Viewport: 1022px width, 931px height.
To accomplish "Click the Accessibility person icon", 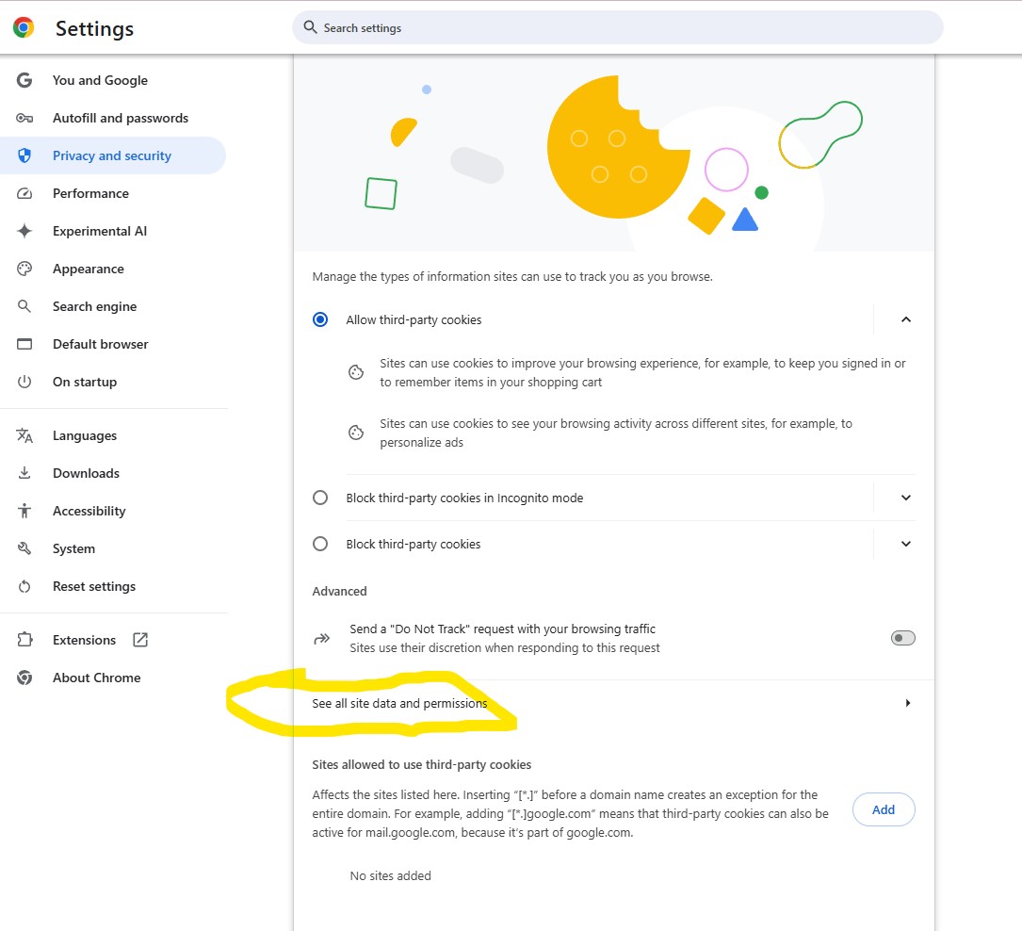I will coord(24,511).
